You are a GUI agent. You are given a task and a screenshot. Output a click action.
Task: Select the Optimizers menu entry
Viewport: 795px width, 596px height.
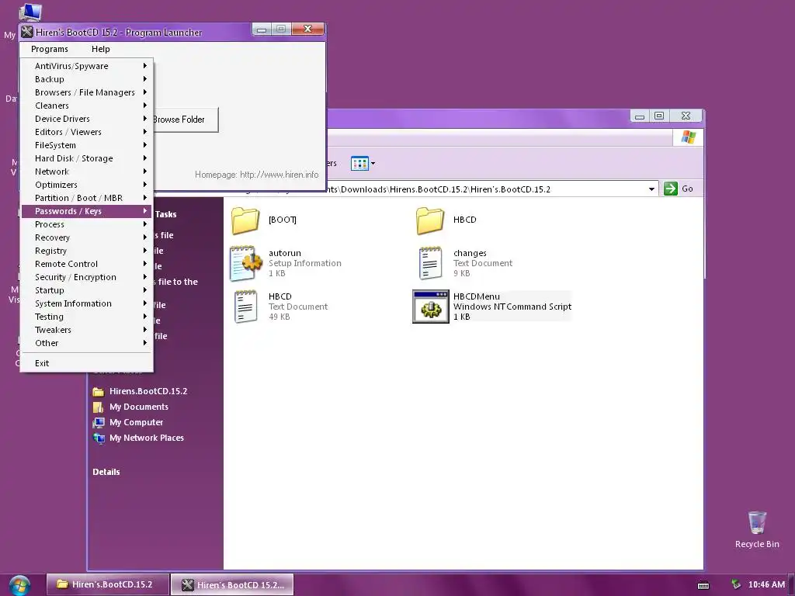[86, 185]
